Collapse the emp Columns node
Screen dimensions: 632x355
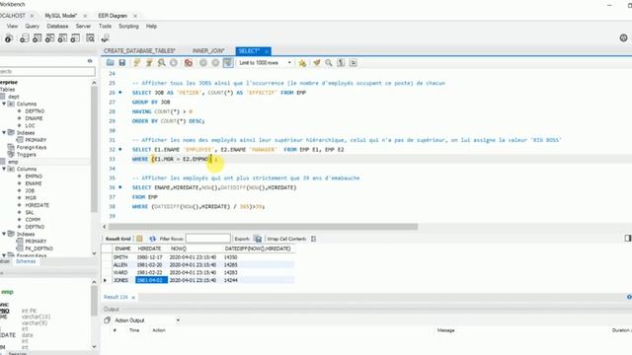[x=4, y=169]
